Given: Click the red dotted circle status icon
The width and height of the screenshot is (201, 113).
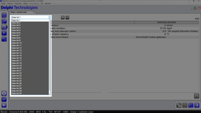Looking at the screenshot, I should click(199, 8).
